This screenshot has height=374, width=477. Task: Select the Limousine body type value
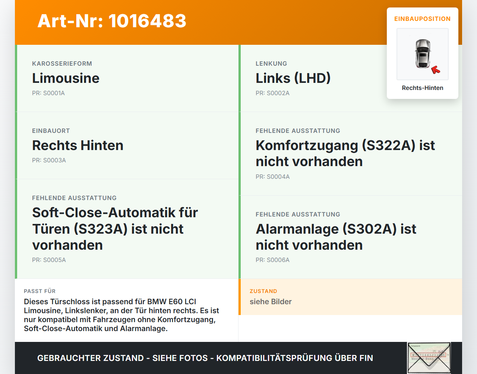66,78
